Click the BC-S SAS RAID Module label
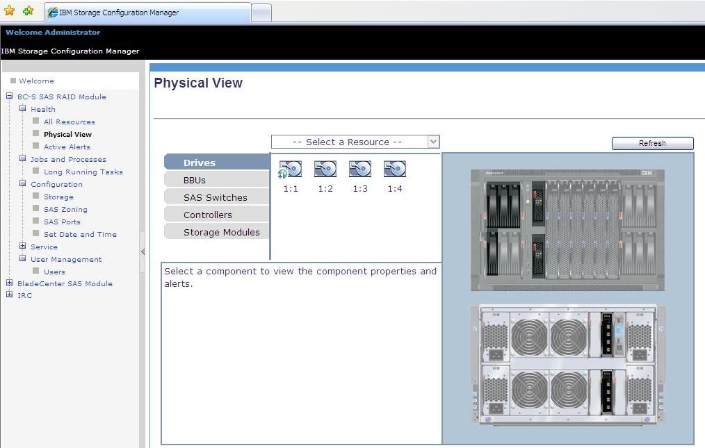The height and width of the screenshot is (448, 705). point(62,97)
